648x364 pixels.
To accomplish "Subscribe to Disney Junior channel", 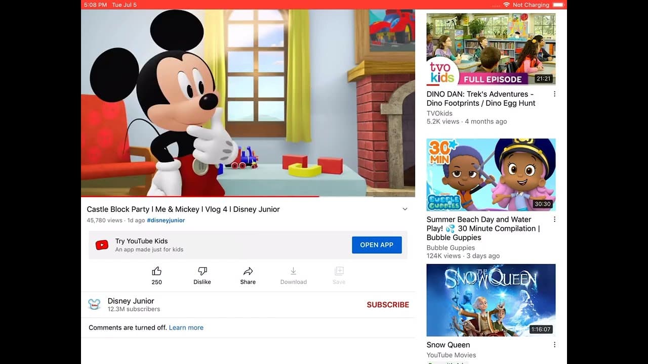I will pyautogui.click(x=388, y=305).
